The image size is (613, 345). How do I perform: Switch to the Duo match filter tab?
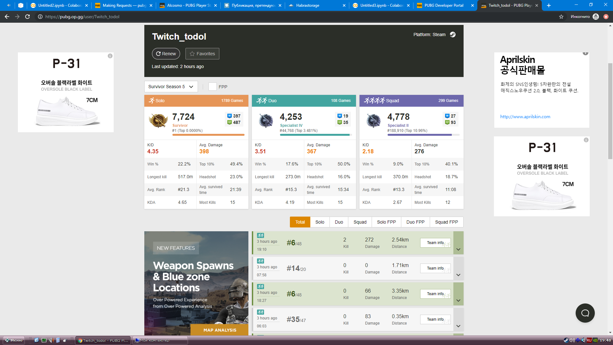[339, 222]
